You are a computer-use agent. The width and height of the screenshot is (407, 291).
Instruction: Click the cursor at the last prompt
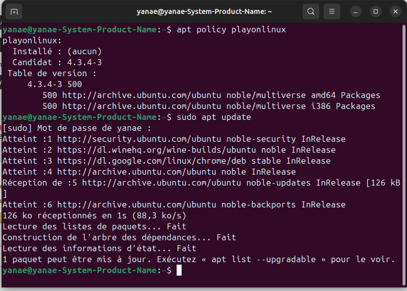179,270
